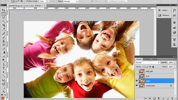The image size is (178, 100).
Task: Select the Zoom tool
Action: pos(4,91)
